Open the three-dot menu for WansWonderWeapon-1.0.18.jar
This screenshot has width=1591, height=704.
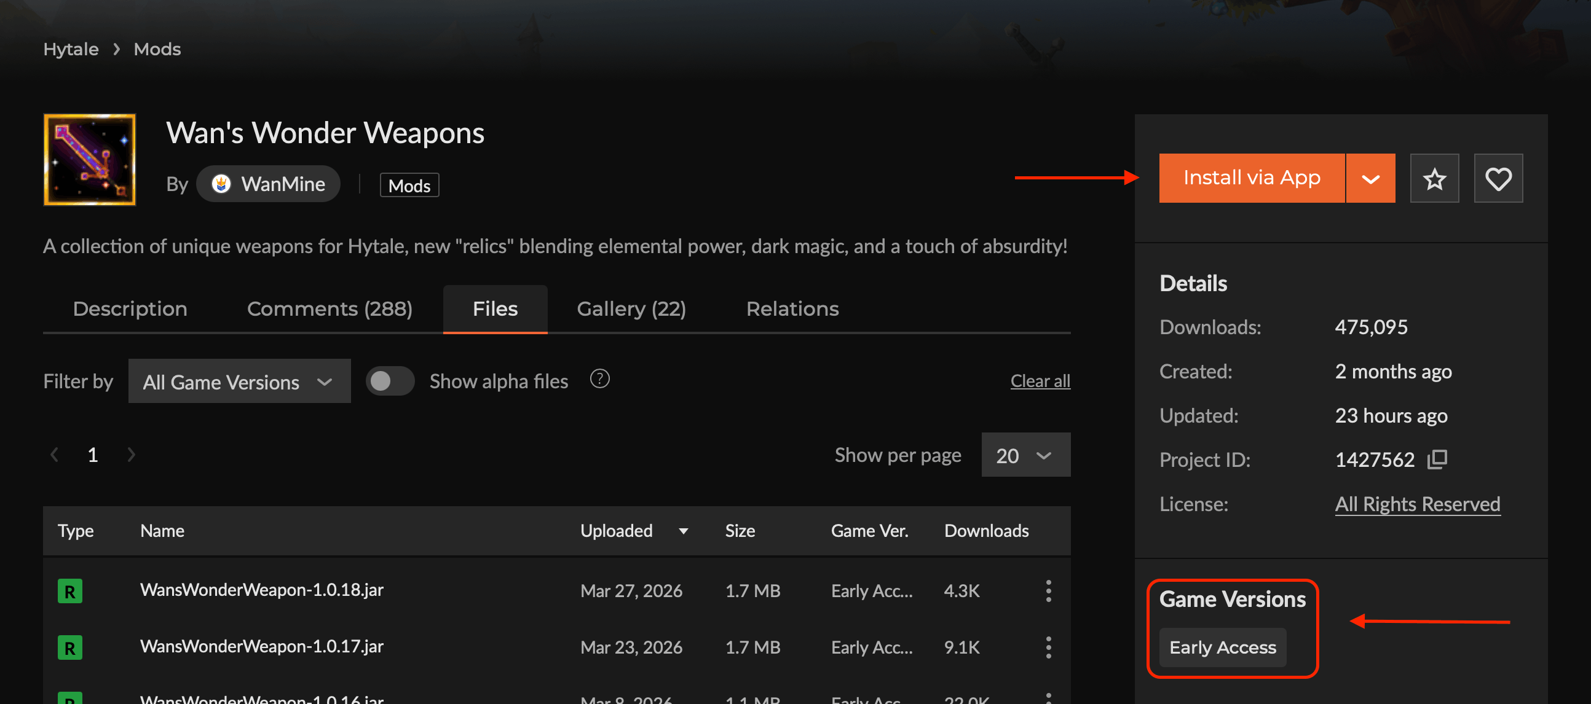(x=1048, y=590)
